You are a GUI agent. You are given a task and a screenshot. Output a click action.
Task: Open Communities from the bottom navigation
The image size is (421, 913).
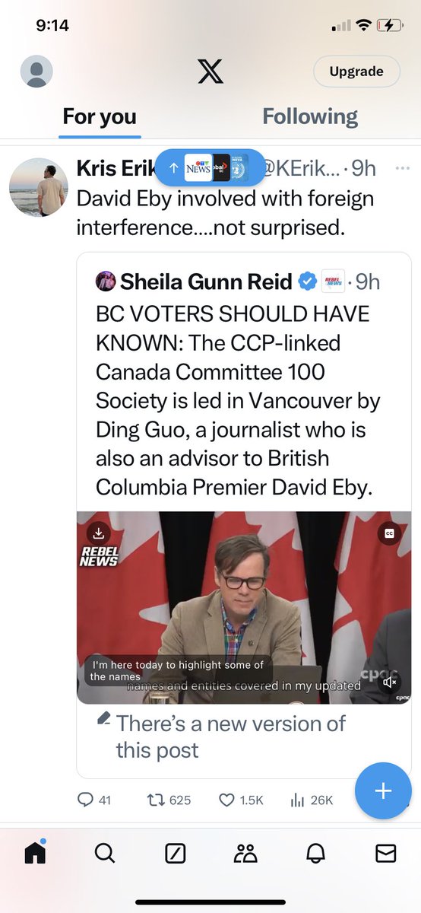click(x=245, y=854)
